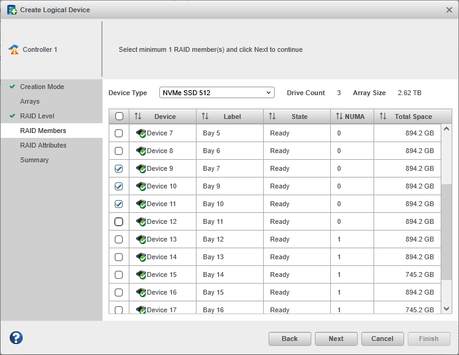The height and width of the screenshot is (355, 459).
Task: Click the scrollbar down arrow
Action: click(446, 309)
